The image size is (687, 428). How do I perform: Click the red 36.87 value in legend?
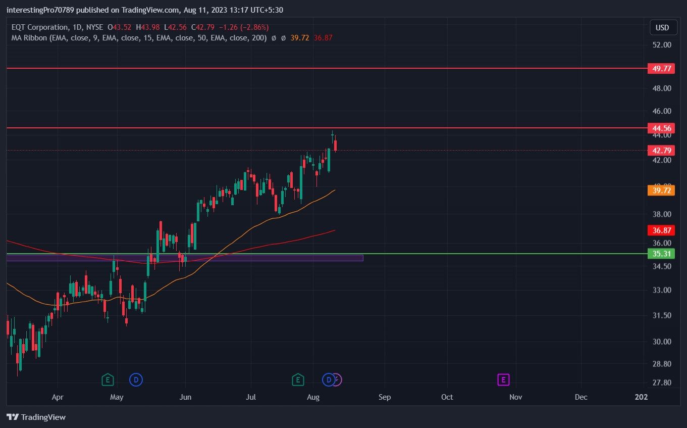(323, 38)
